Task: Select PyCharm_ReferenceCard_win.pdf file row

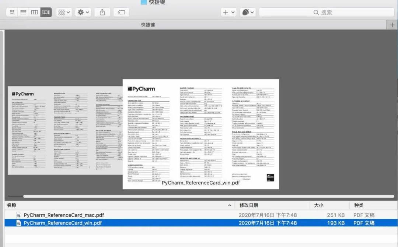Action: (x=201, y=223)
